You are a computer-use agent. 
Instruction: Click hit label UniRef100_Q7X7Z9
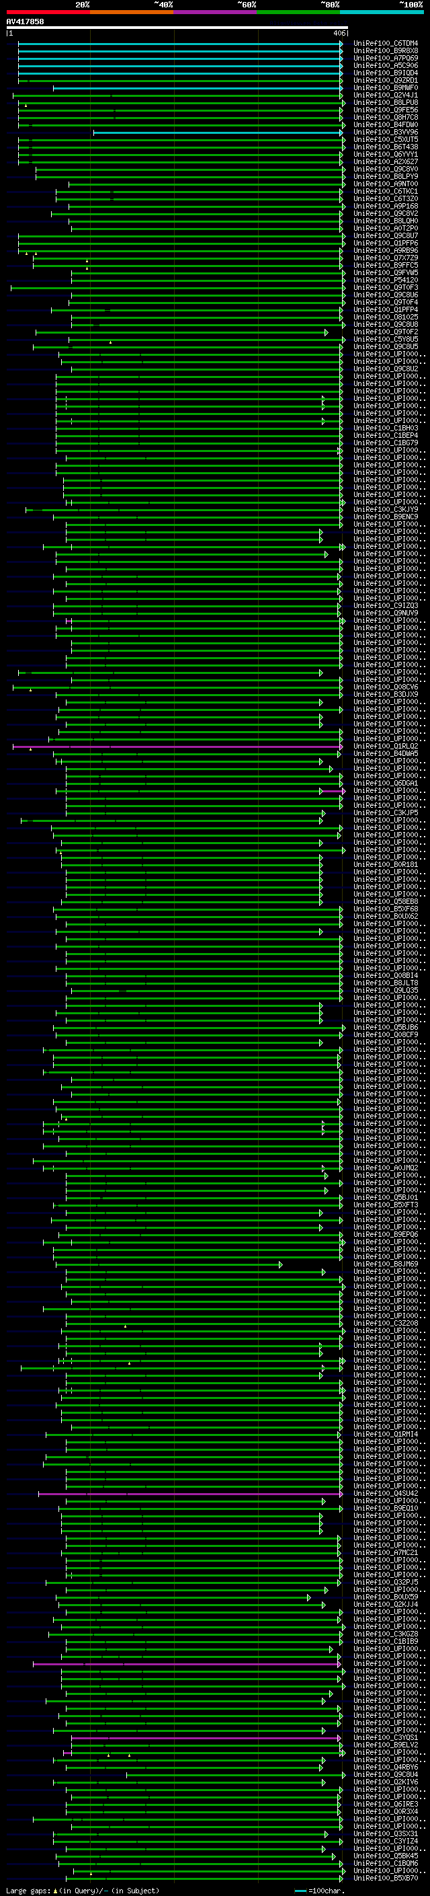(x=385, y=258)
